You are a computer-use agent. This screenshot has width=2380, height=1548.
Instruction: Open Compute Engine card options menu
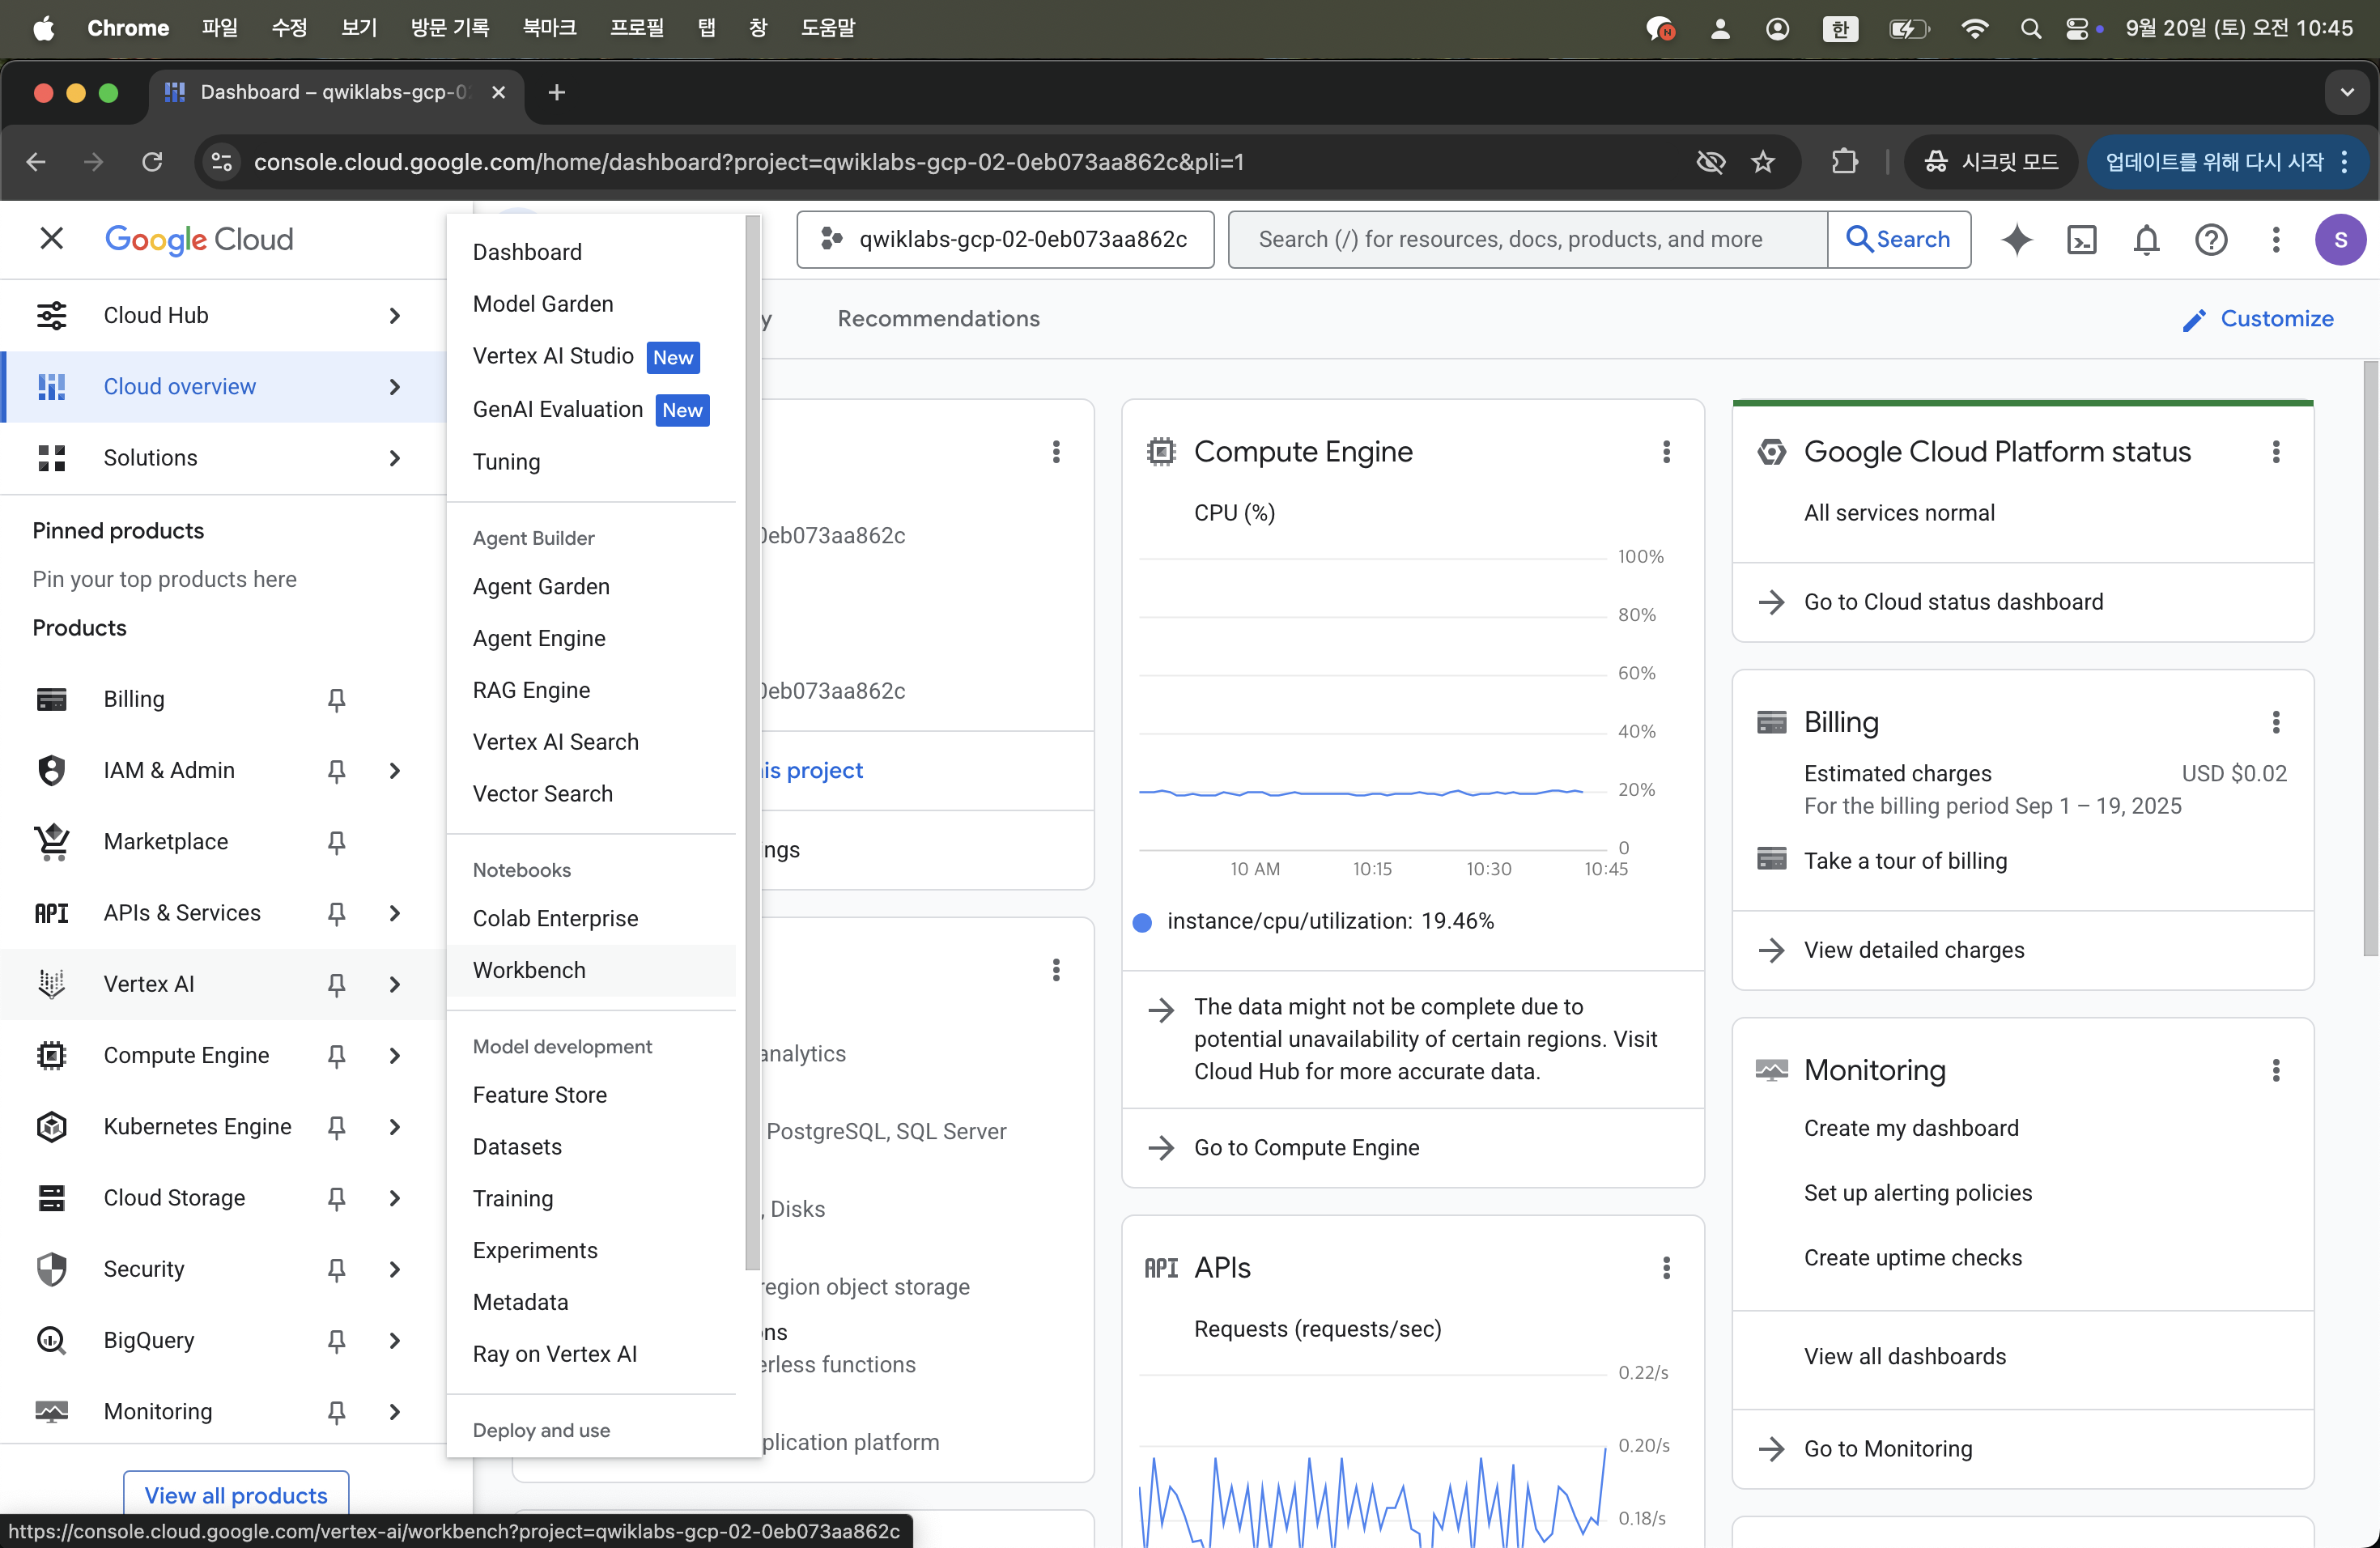tap(1666, 452)
